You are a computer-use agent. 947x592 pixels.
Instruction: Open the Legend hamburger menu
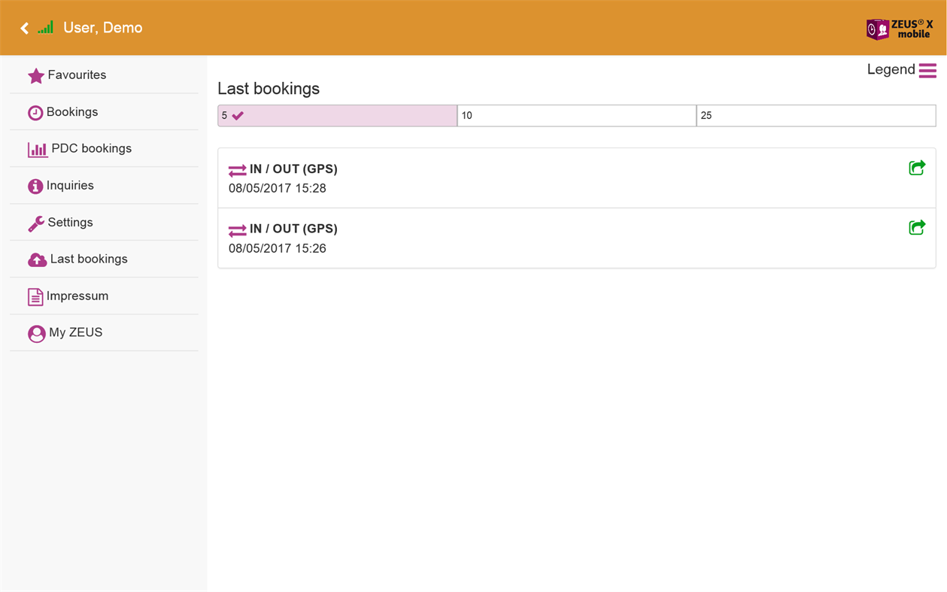click(x=927, y=70)
